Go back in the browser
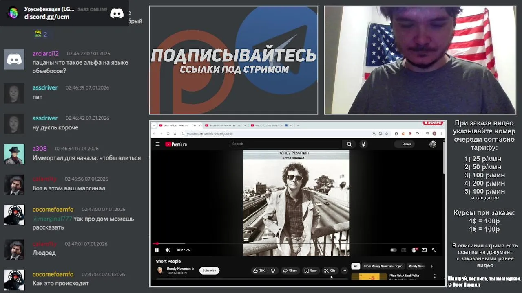Image resolution: width=522 pixels, height=293 pixels. (x=154, y=133)
